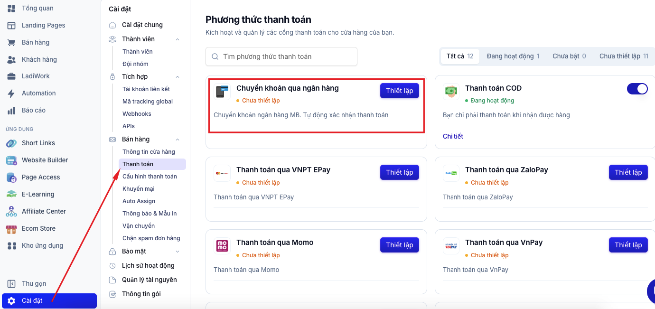Viewport: 655px width, 309px height.
Task: Disable the Thanh toán COD toggle
Action: [637, 89]
